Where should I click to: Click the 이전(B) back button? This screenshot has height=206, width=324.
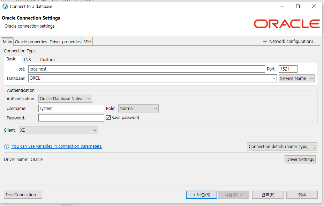(x=202, y=194)
